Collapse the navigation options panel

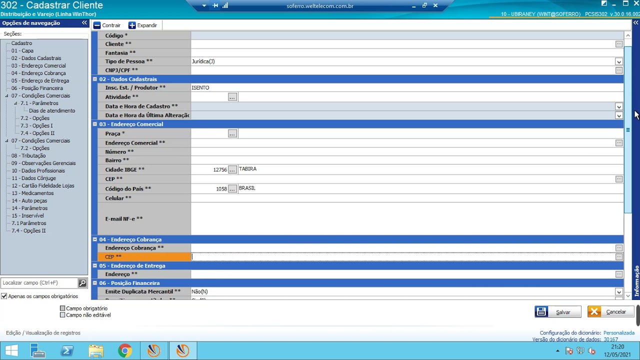84,23
